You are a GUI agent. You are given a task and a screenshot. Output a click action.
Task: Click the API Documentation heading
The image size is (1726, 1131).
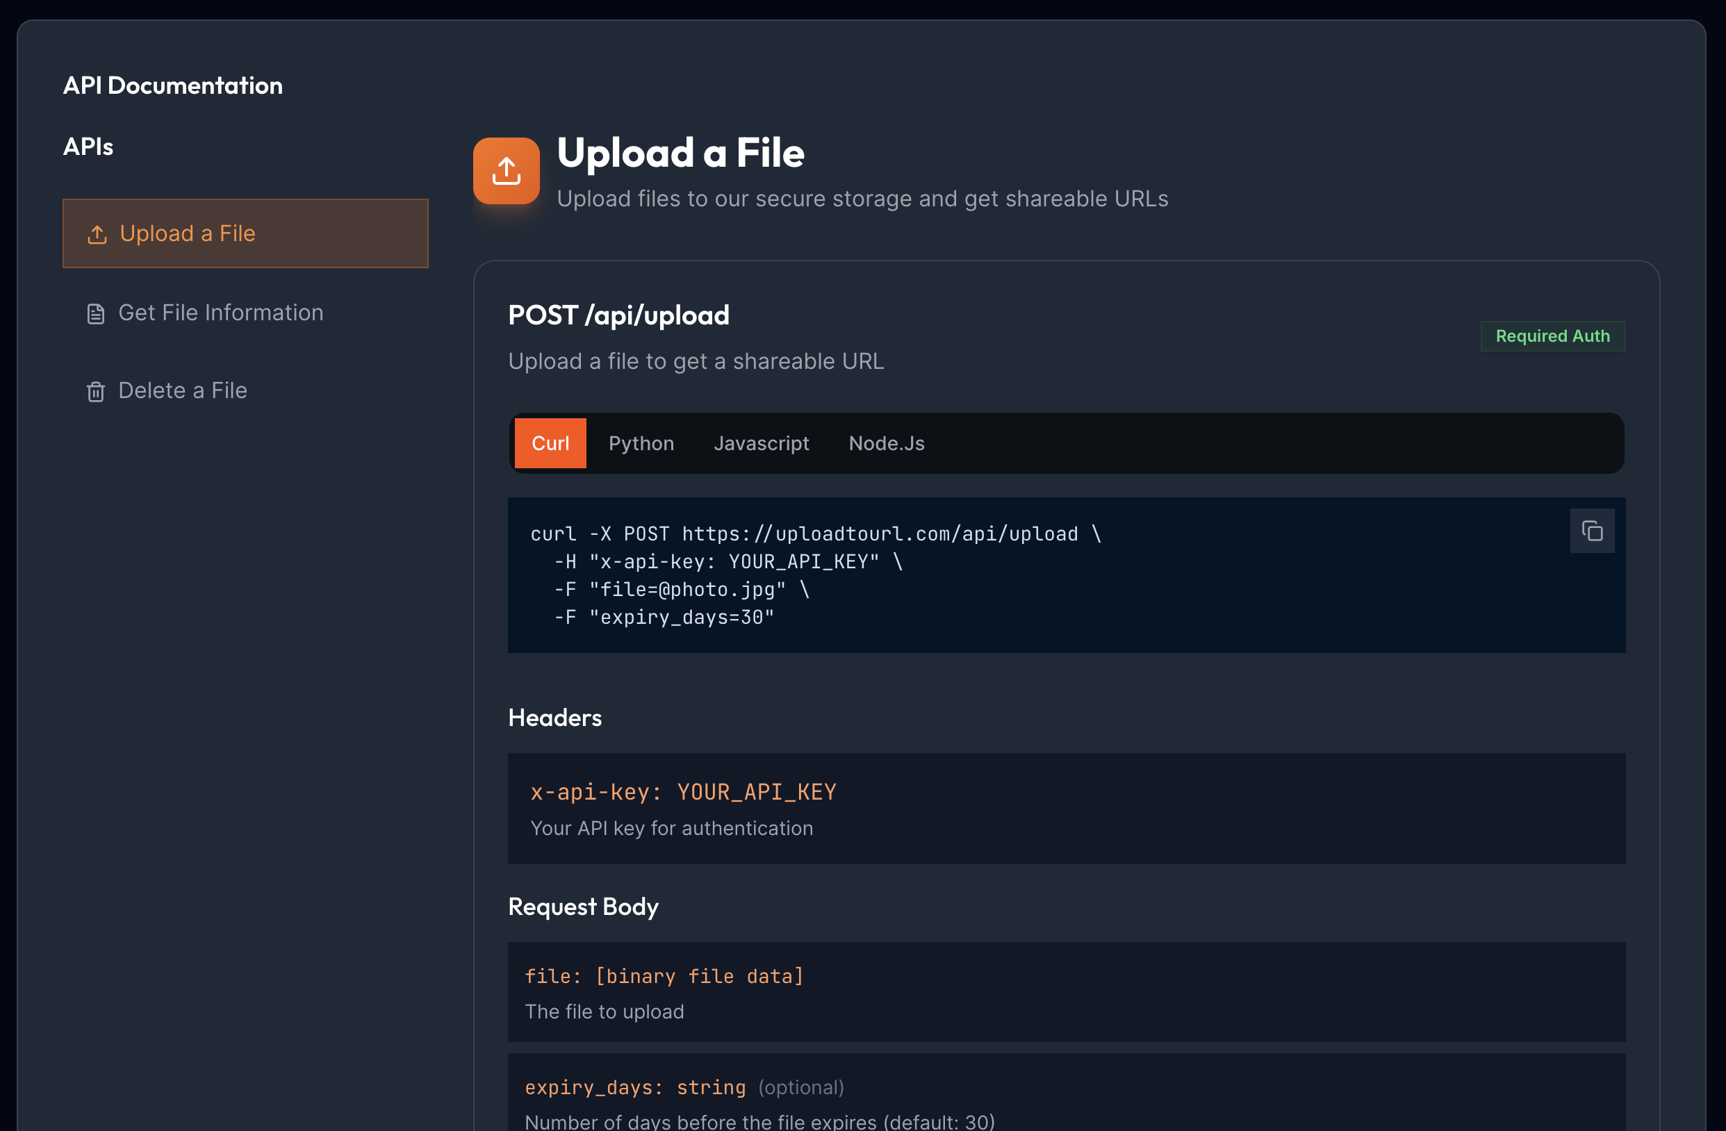(x=172, y=85)
